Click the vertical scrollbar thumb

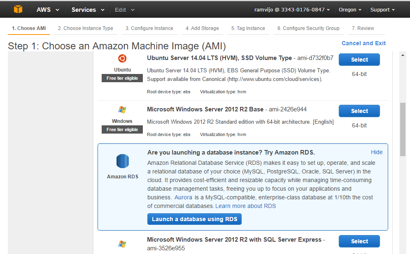403,129
